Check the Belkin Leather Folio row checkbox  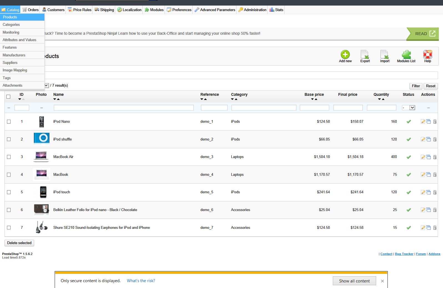tap(9, 210)
